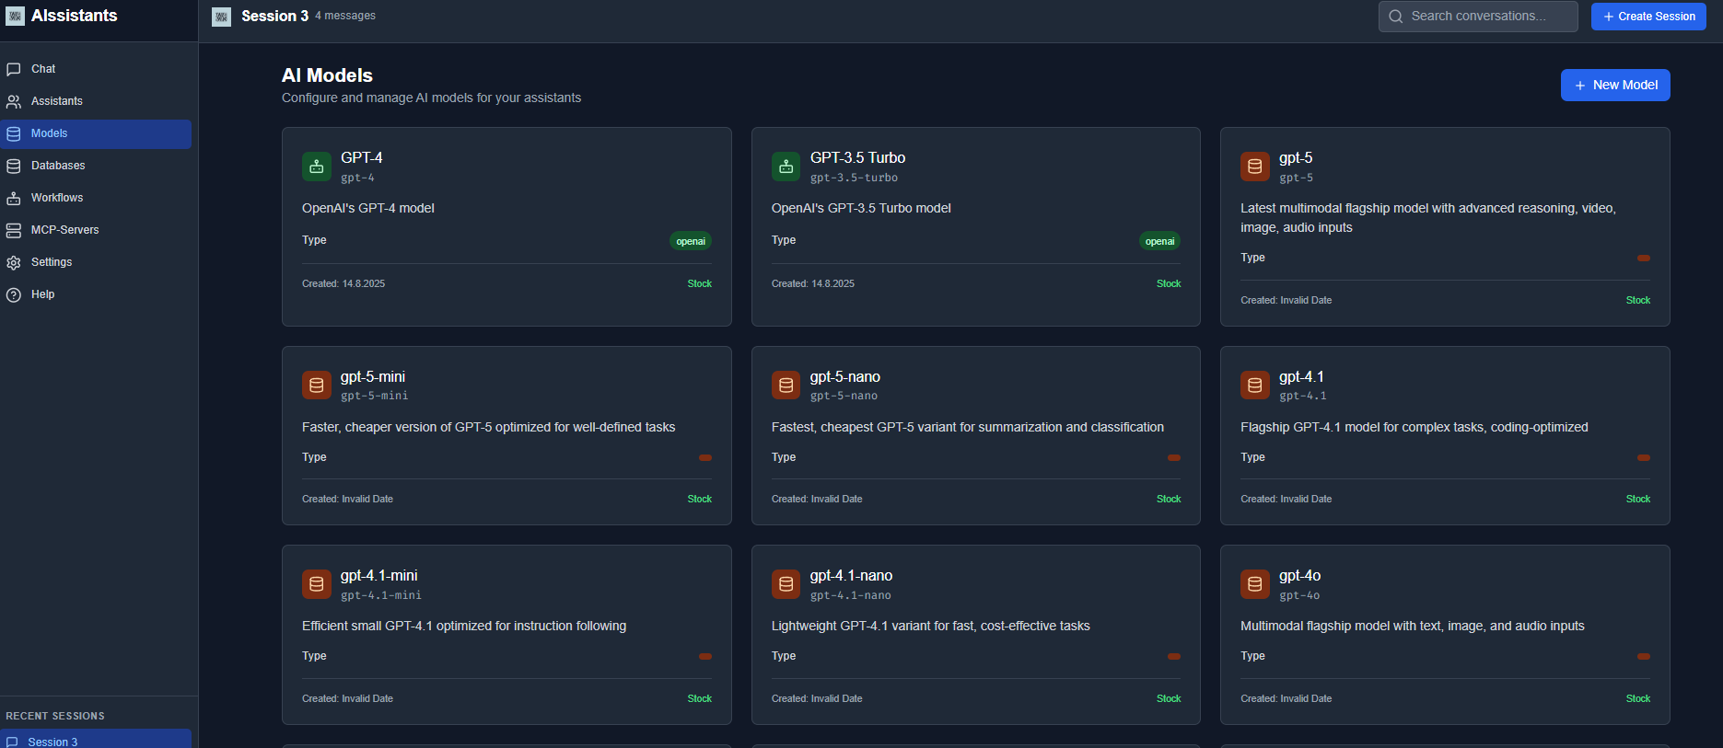Click the gpt-4.1-mini card title
1723x748 pixels.
[x=379, y=575]
